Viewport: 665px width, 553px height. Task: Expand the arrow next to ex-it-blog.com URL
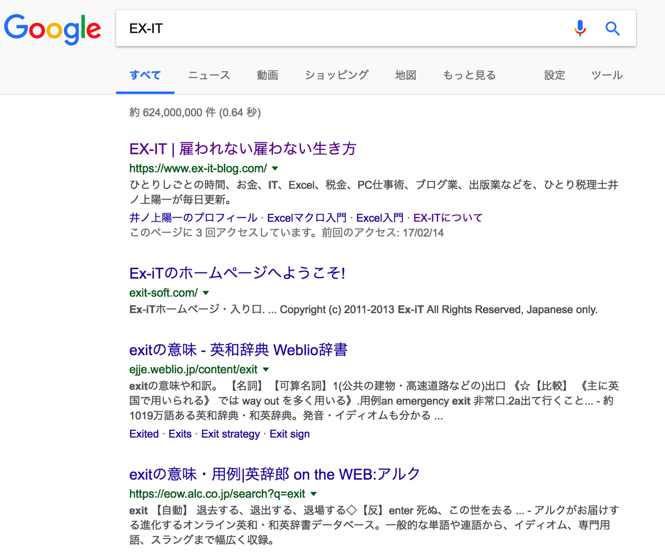click(x=275, y=169)
